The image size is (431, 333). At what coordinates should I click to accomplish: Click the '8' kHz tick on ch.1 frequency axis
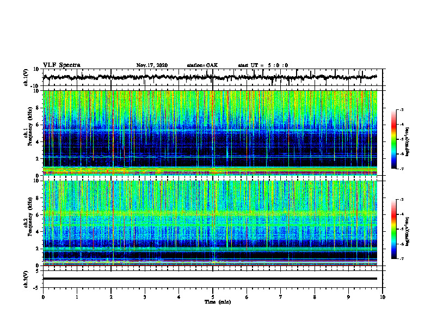(x=38, y=108)
